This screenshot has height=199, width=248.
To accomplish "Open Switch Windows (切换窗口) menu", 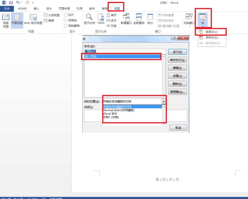I will coord(189,20).
